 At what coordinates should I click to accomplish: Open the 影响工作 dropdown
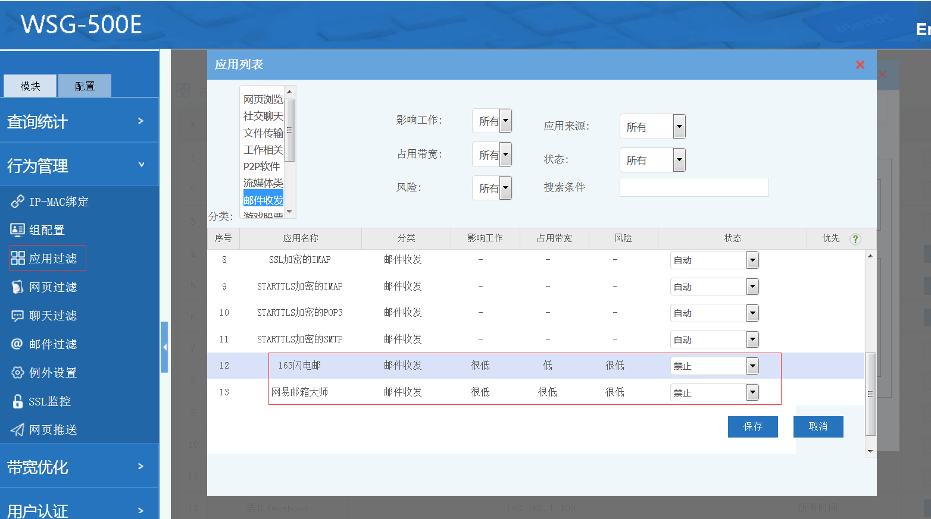[492, 121]
